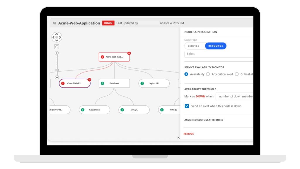Image resolution: width=300 pixels, height=169 pixels.
Task: Click the red down status icon on Cisco NXOS node
Action: pos(63,83)
